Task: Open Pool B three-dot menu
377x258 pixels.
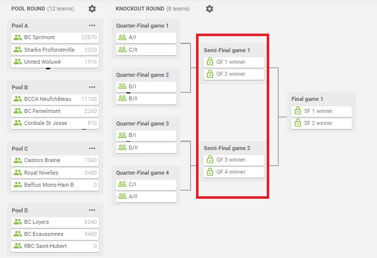Action: coord(92,87)
